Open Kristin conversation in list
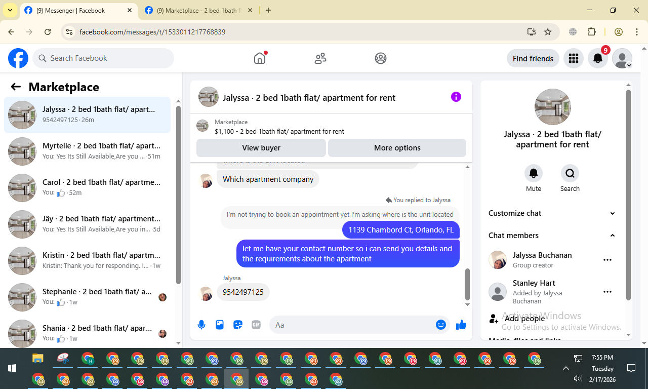Viewport: 648px width, 389px height. pos(88,261)
